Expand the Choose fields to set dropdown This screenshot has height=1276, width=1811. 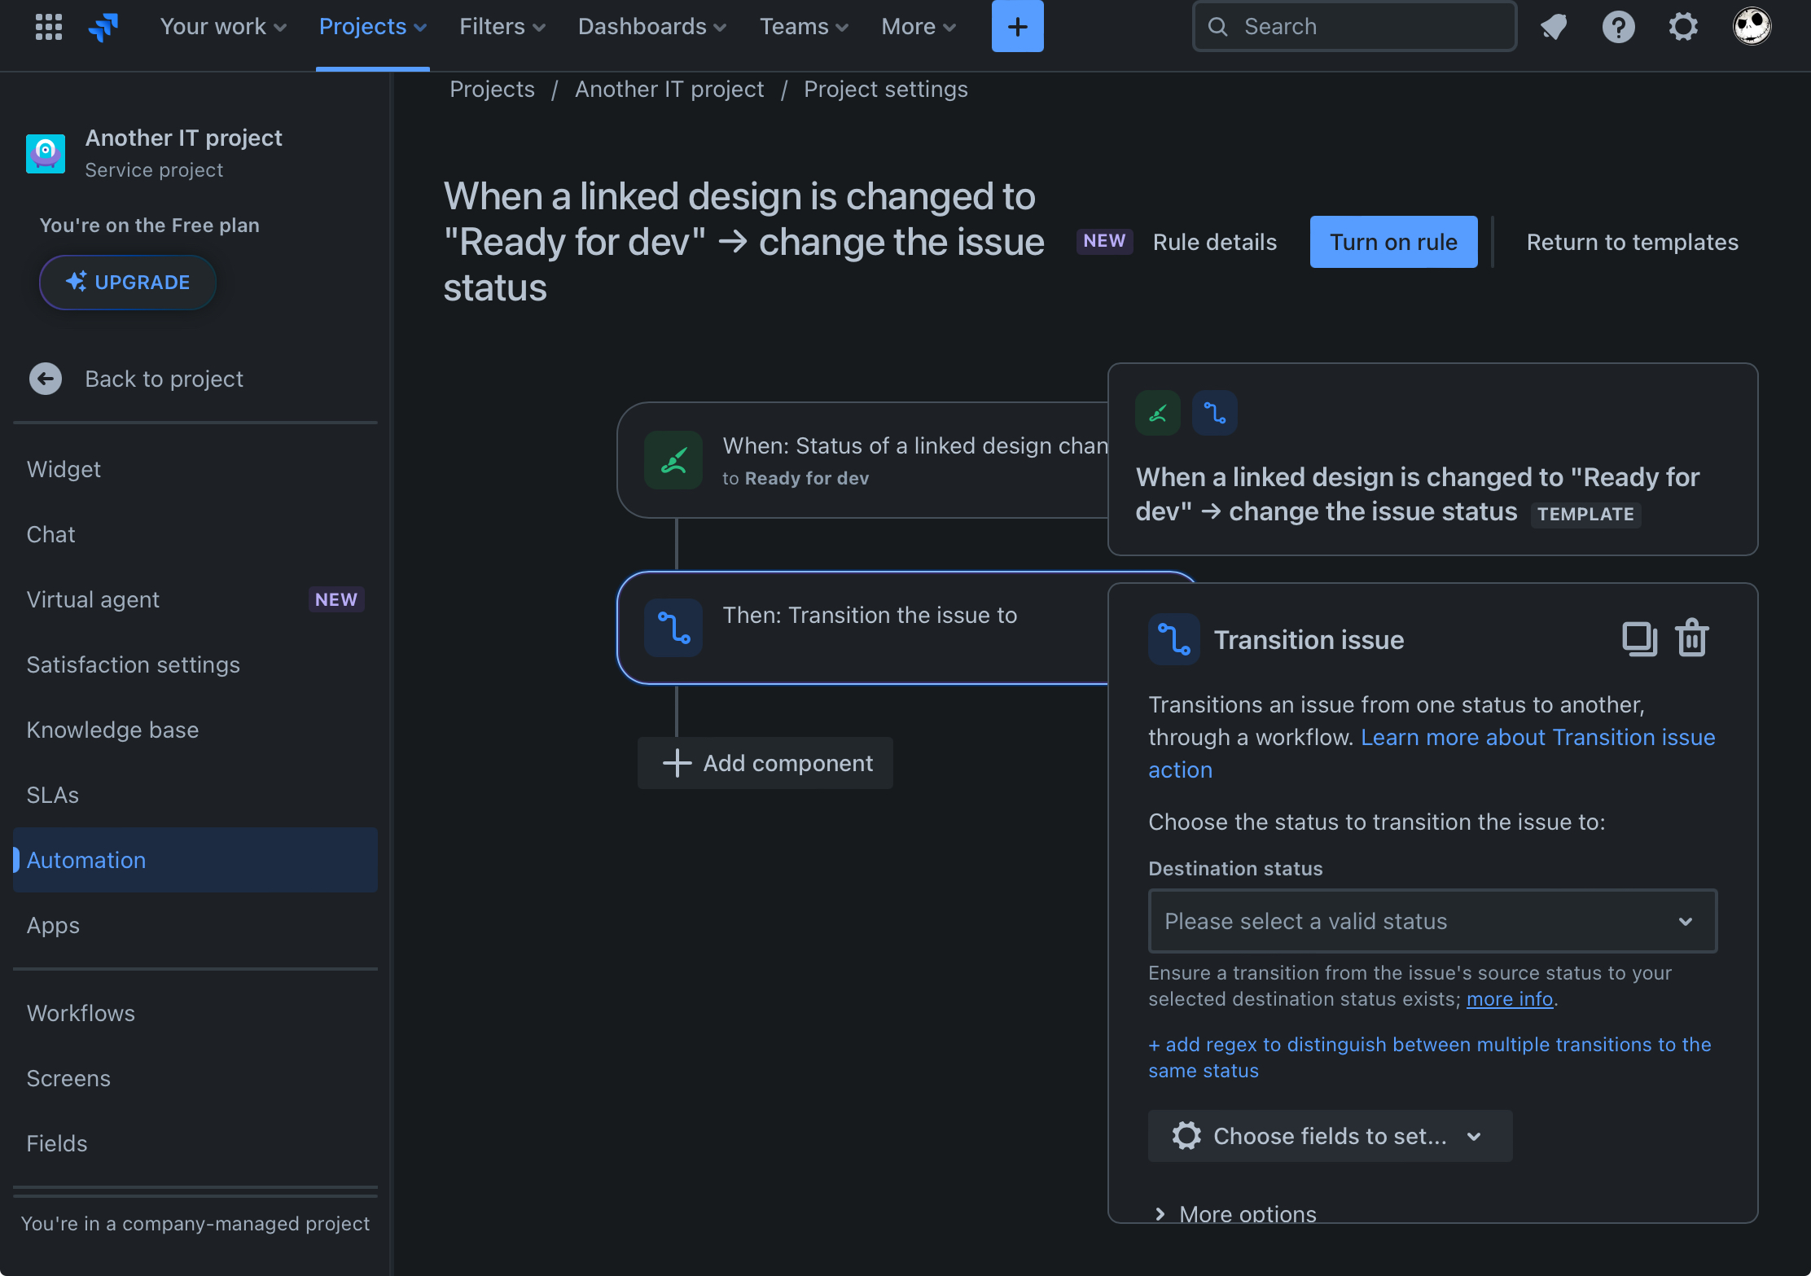point(1330,1136)
